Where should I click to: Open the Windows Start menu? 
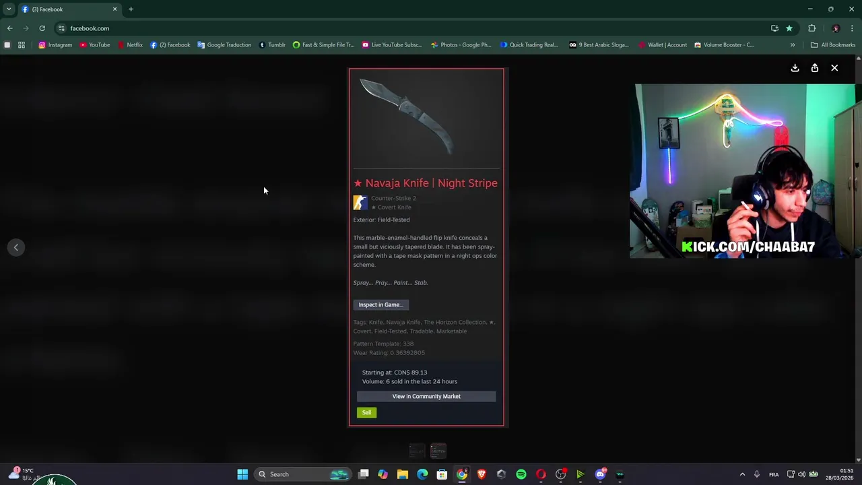242,474
